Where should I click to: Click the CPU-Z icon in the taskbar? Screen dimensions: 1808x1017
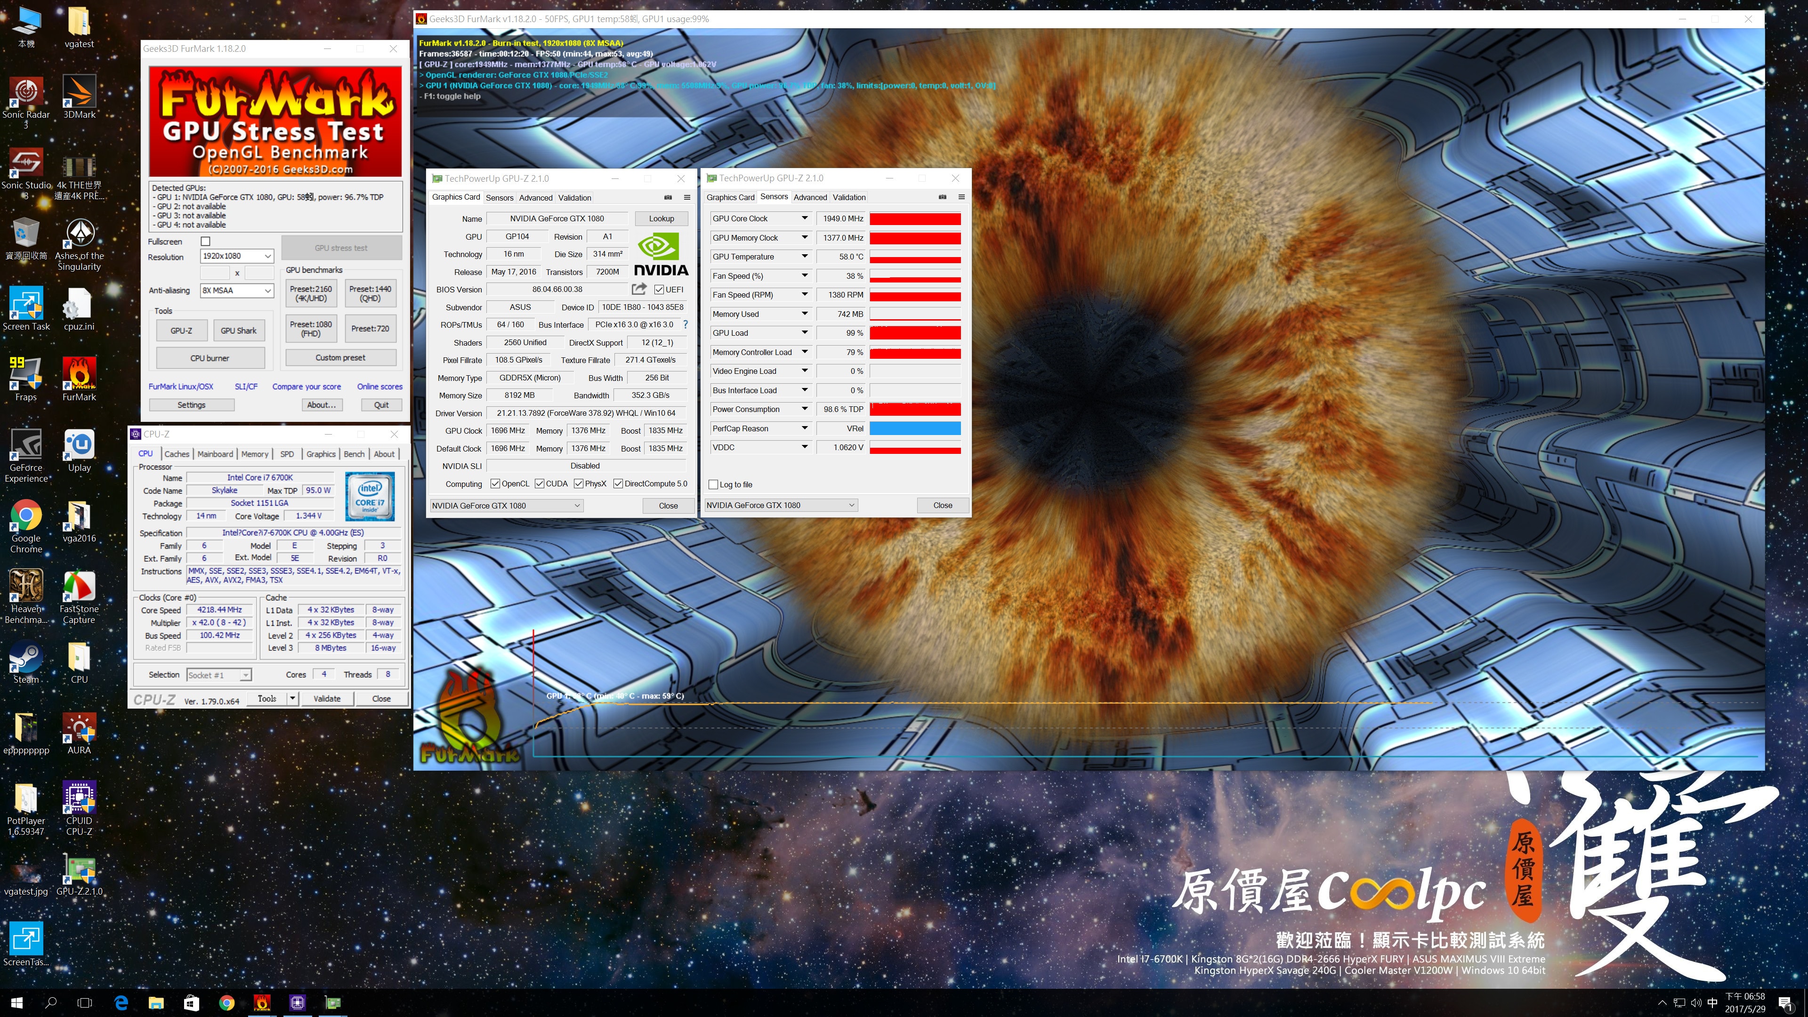click(298, 1002)
